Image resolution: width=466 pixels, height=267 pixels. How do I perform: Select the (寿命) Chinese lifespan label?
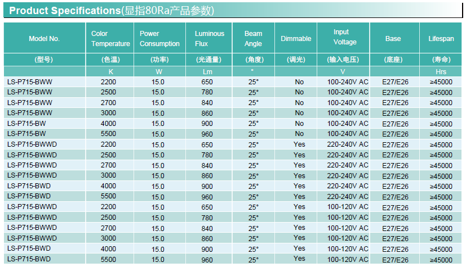(x=441, y=60)
